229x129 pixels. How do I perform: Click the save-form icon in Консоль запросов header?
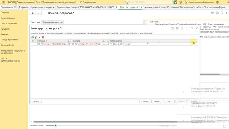coord(213,13)
